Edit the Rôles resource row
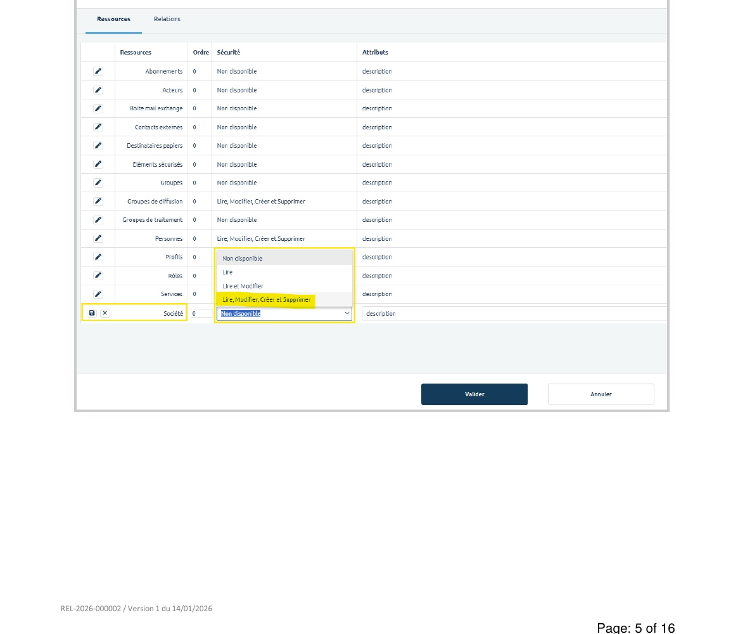 click(98, 275)
